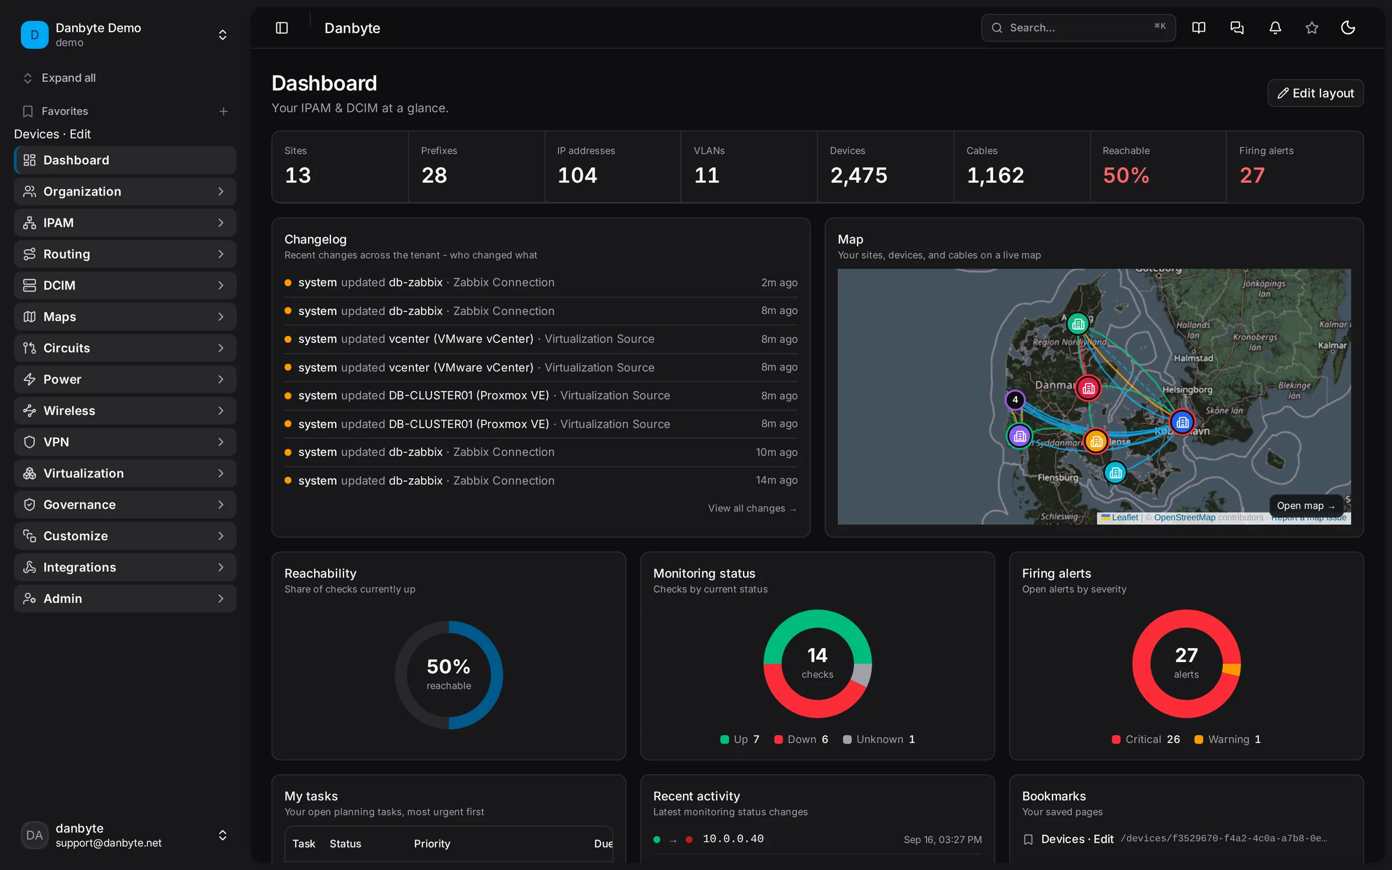
Task: Toggle dark mode moon icon
Action: [x=1348, y=28]
